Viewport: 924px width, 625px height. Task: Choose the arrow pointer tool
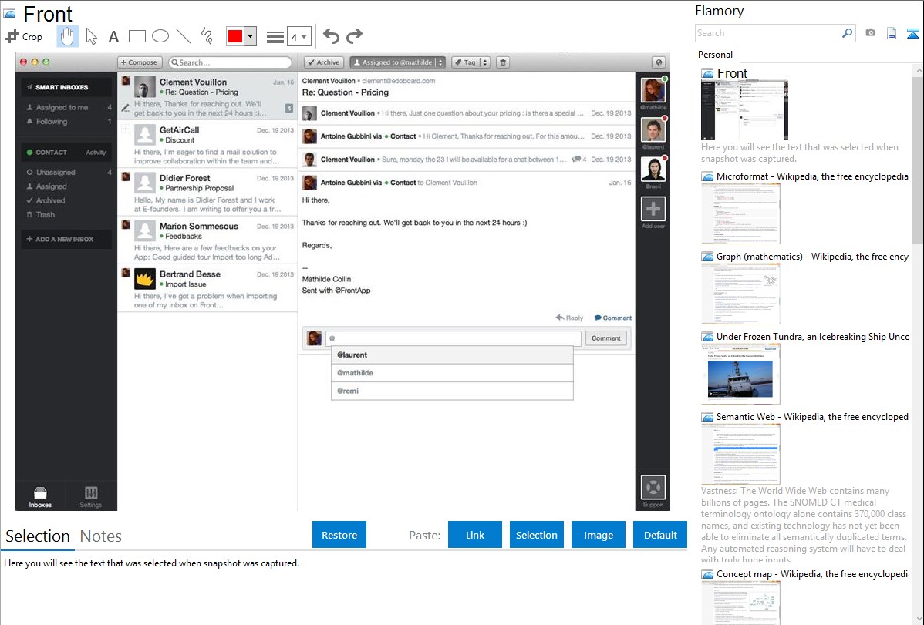(x=91, y=36)
